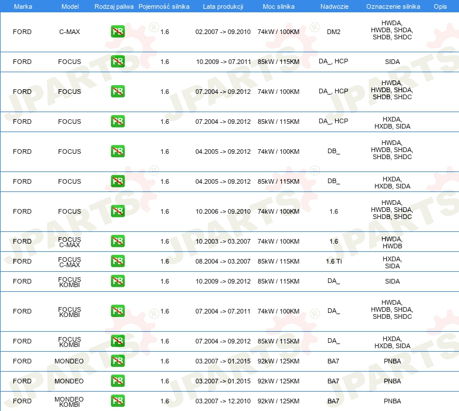Click the Oznaczenie silnika column header

click(x=393, y=6)
